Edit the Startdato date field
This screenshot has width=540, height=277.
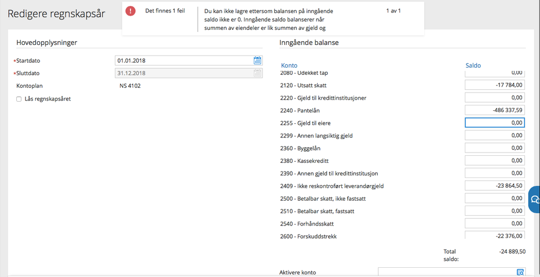[189, 61]
